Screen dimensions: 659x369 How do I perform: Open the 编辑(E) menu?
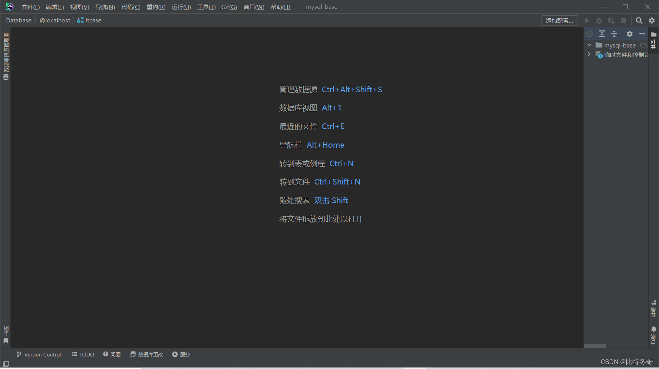tap(55, 7)
